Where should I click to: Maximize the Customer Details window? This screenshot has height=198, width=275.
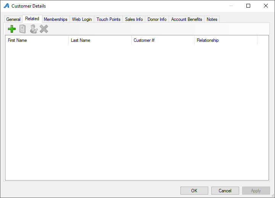248,6
